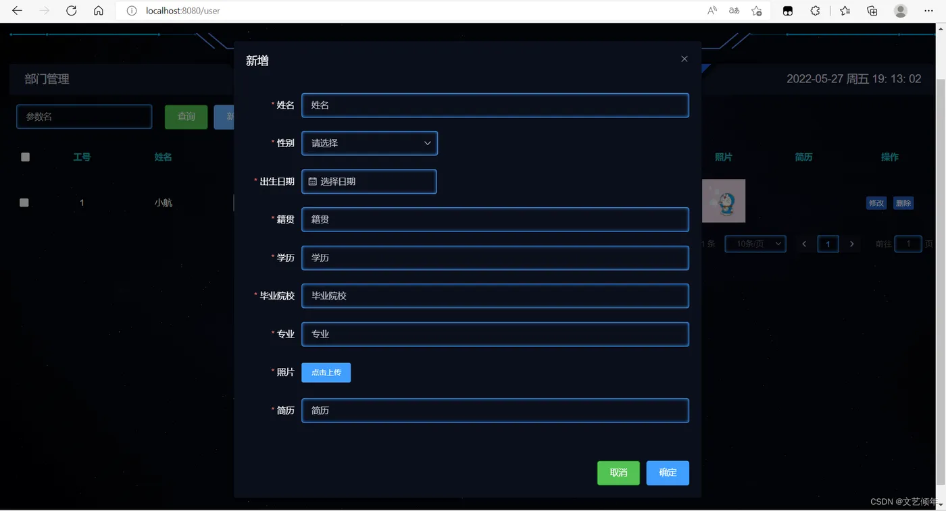Focus the 参数名 search box

(x=84, y=117)
